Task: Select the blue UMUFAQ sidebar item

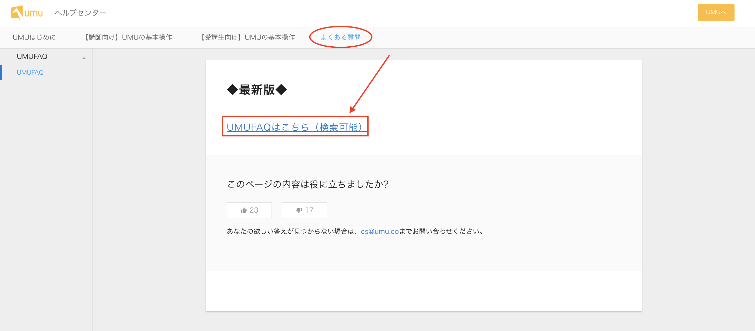Action: 30,72
